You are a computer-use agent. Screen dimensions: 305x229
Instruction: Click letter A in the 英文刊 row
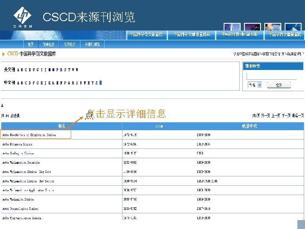click(18, 70)
